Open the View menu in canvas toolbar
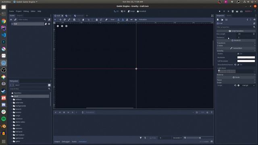 (112, 20)
